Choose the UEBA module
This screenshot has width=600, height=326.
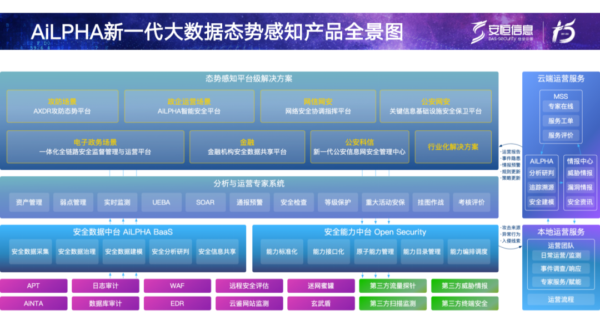[x=161, y=202]
